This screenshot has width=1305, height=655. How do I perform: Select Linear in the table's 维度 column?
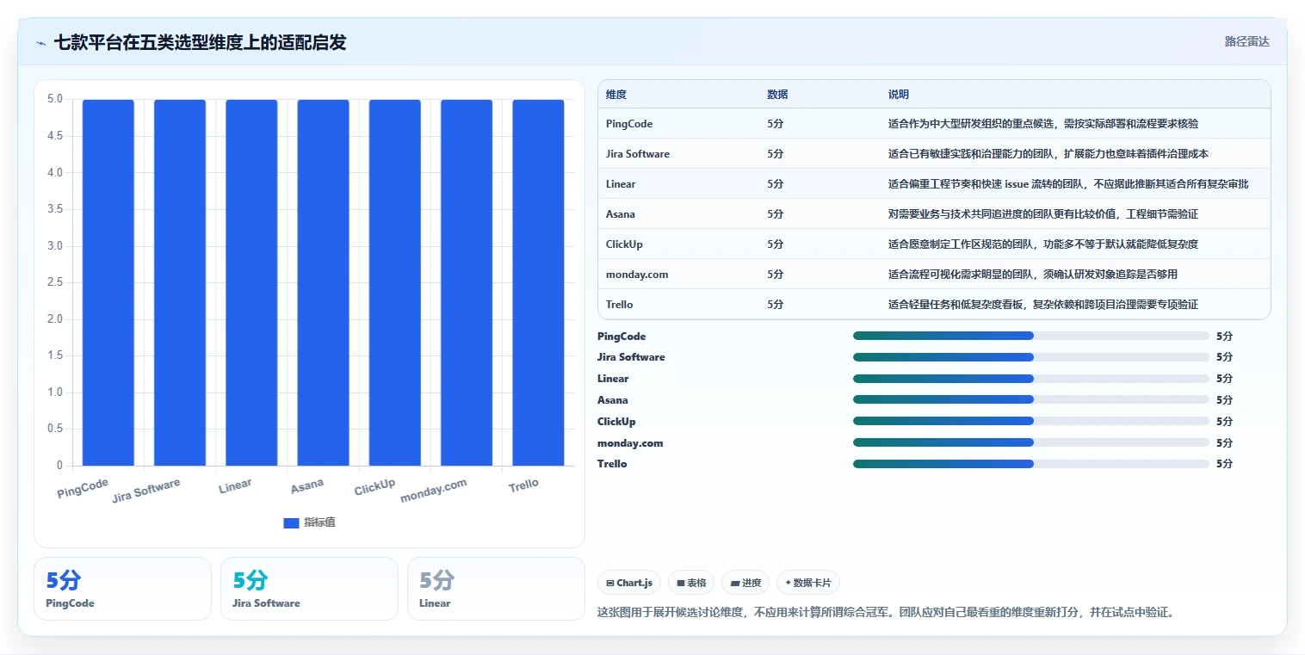pos(621,184)
